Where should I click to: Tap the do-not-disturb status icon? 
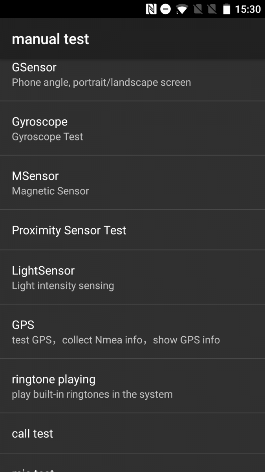pos(166,9)
